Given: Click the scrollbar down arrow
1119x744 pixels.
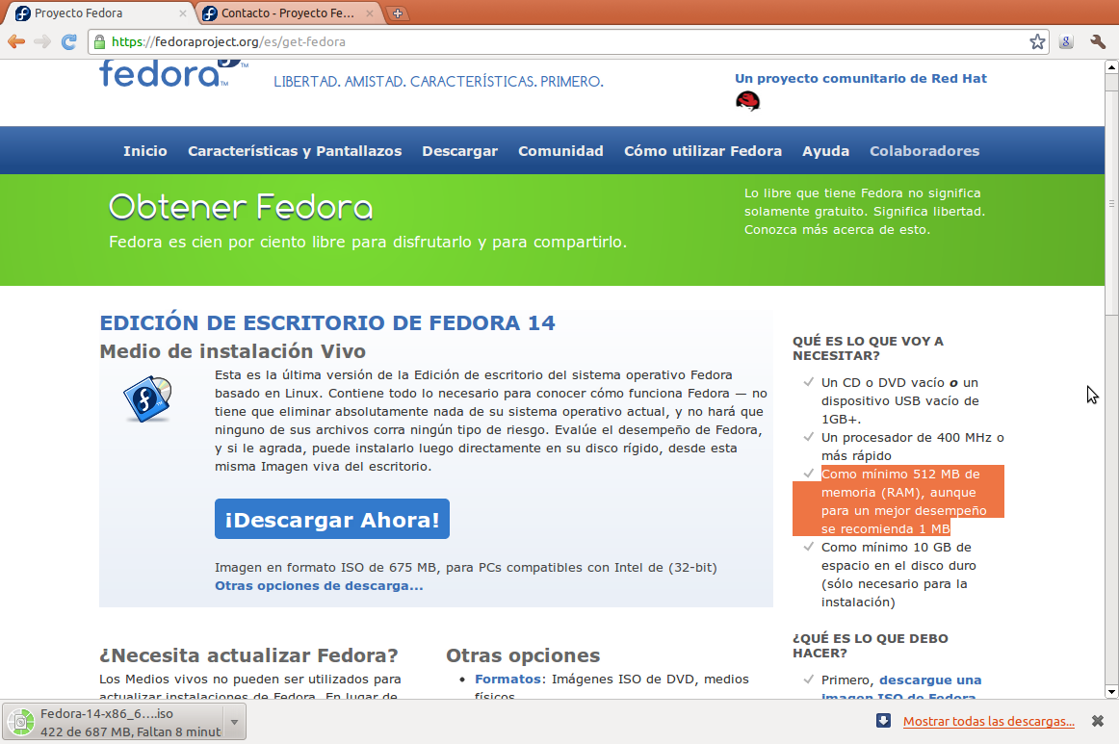Looking at the screenshot, I should (1111, 692).
